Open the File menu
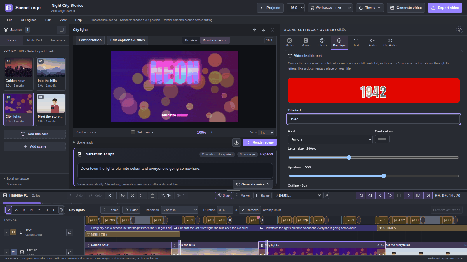467x262 pixels. click(10, 20)
